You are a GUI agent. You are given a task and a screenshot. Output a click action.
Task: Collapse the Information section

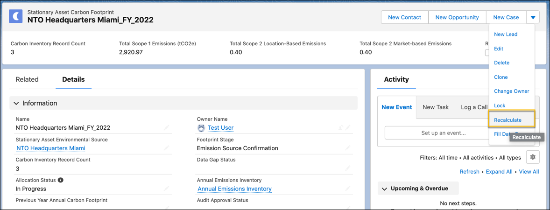16,104
